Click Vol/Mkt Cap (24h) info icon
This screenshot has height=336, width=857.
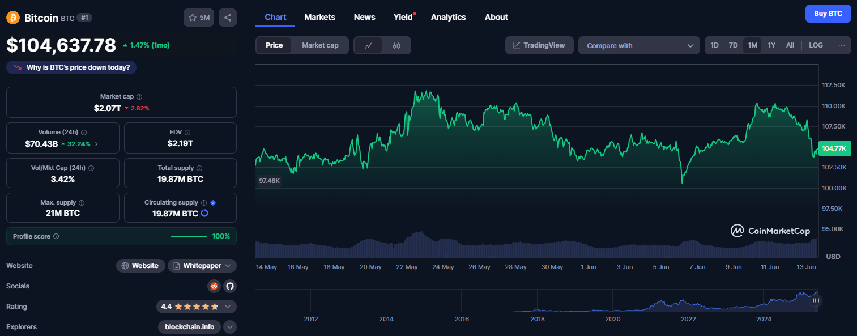pos(91,168)
